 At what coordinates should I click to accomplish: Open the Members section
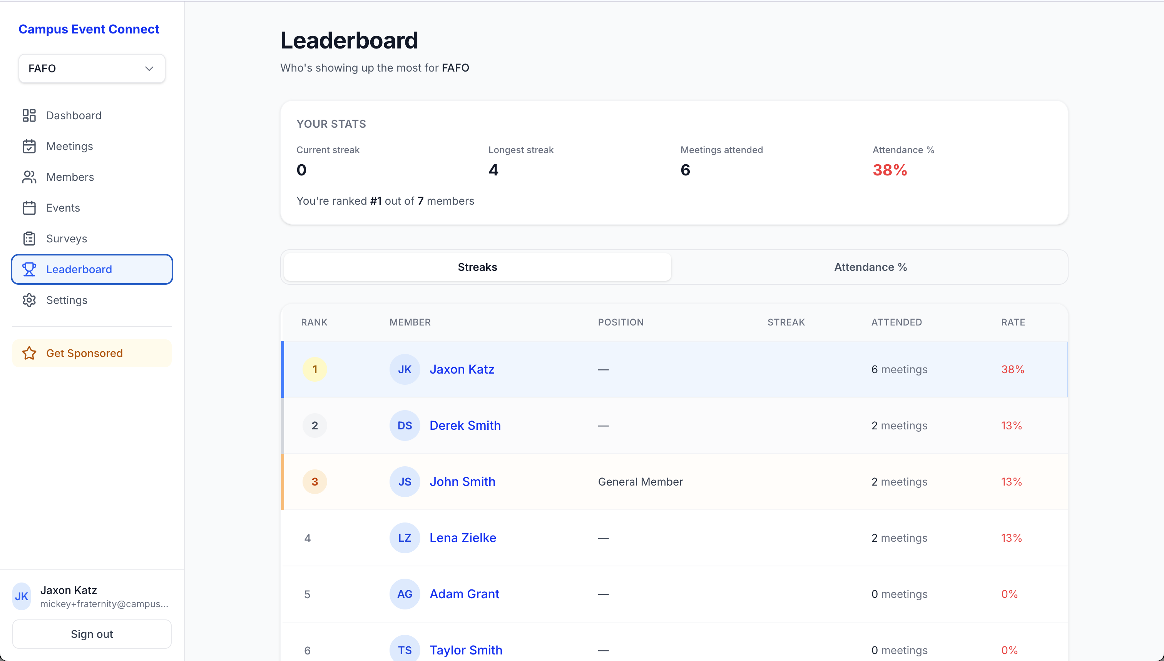coord(92,177)
